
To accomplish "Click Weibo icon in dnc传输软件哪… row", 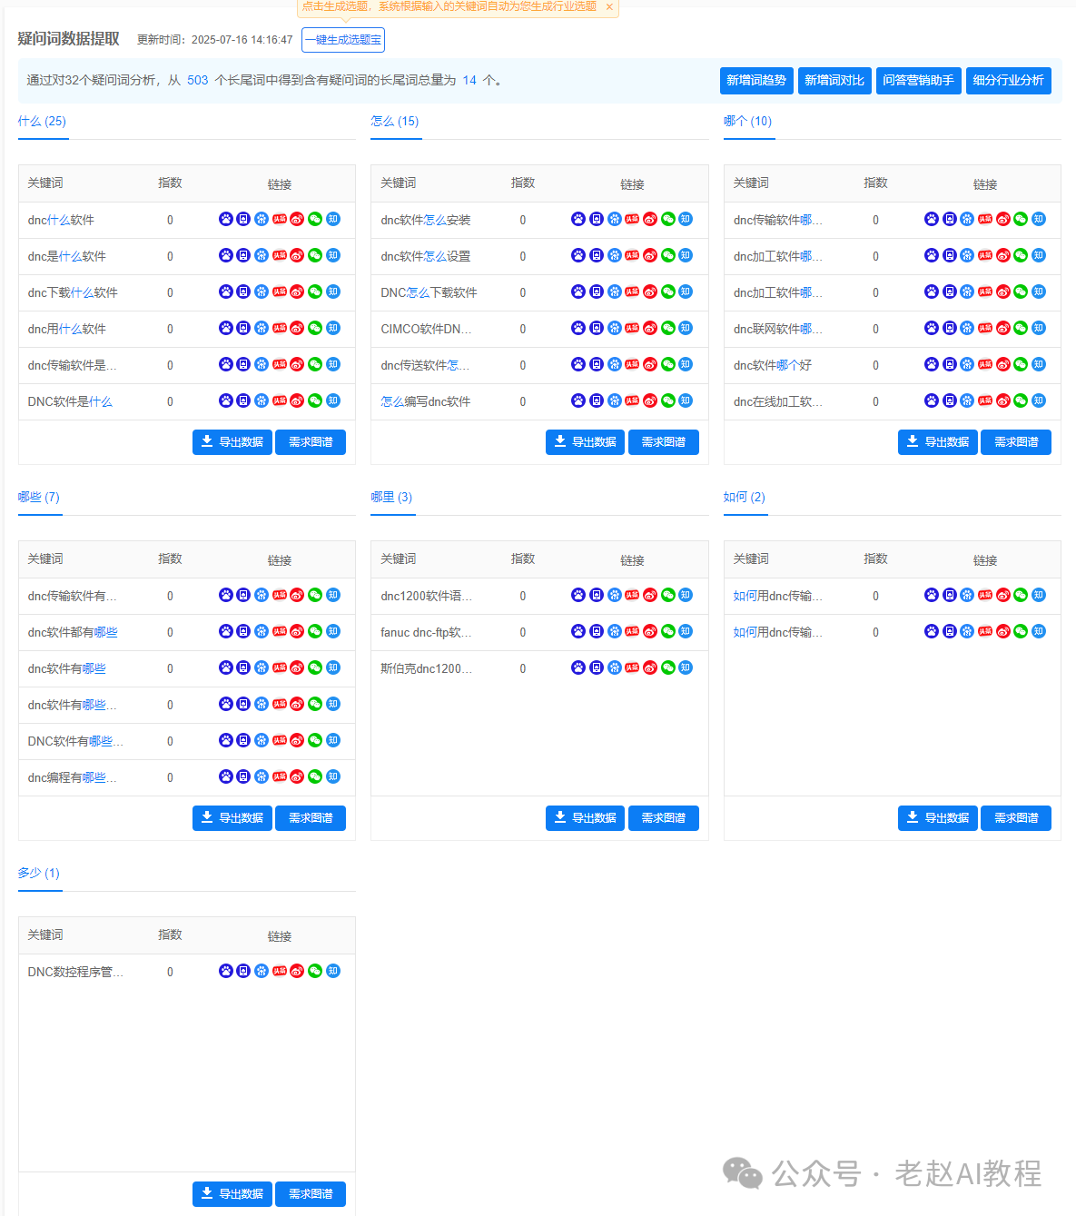I will pyautogui.click(x=1003, y=219).
